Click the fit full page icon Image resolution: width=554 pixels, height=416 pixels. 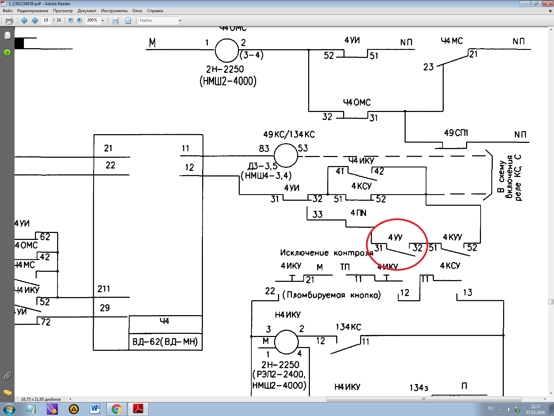tap(128, 20)
